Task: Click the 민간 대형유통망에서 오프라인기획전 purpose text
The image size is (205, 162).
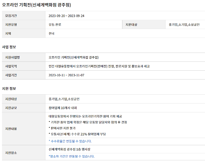Action: (x=99, y=66)
